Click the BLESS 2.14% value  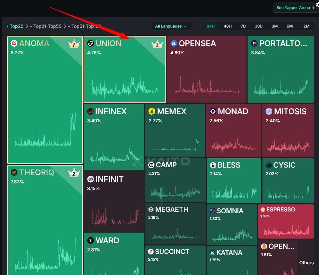(x=216, y=174)
